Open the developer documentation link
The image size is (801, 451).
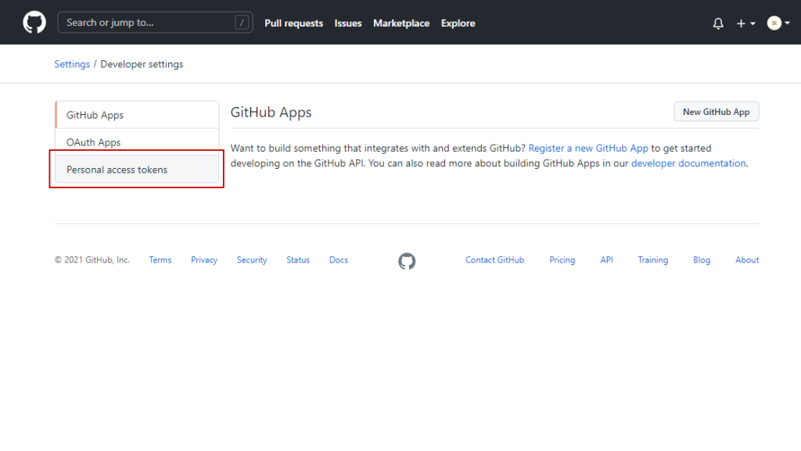pos(688,163)
